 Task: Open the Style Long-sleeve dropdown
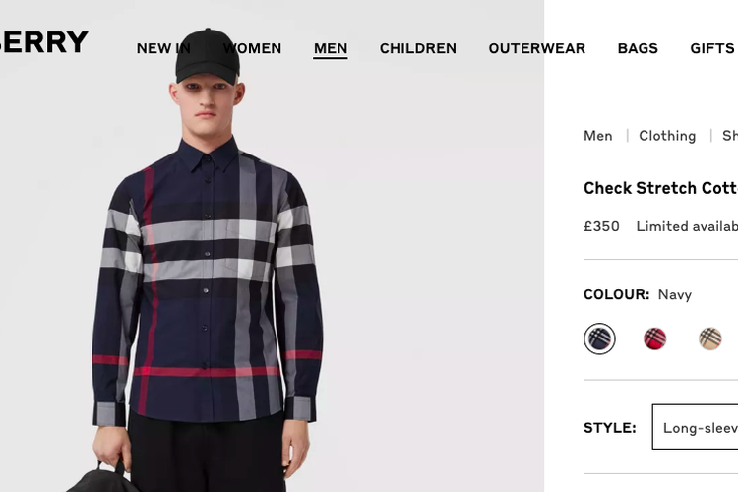click(695, 427)
